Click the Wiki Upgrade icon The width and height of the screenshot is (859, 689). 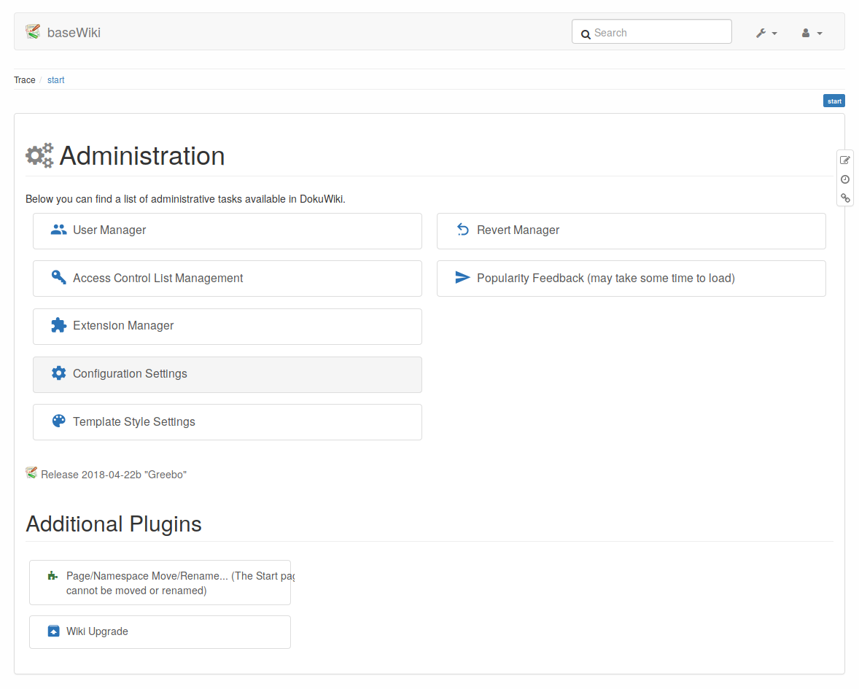pyautogui.click(x=53, y=631)
